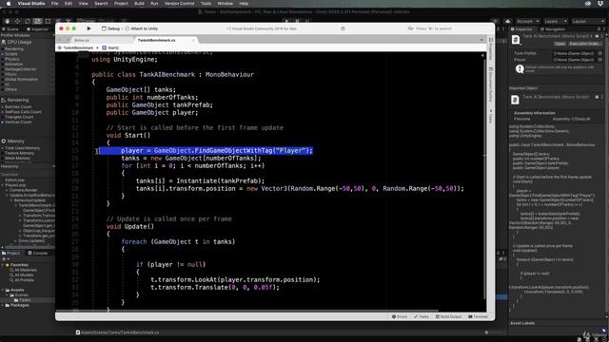Click the Asset Labels section header
609x342 pixels.
pos(522,323)
